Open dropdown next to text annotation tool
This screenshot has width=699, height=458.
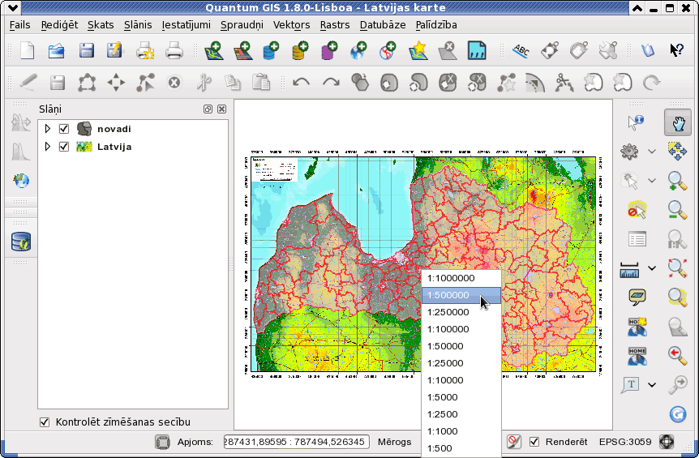652,384
